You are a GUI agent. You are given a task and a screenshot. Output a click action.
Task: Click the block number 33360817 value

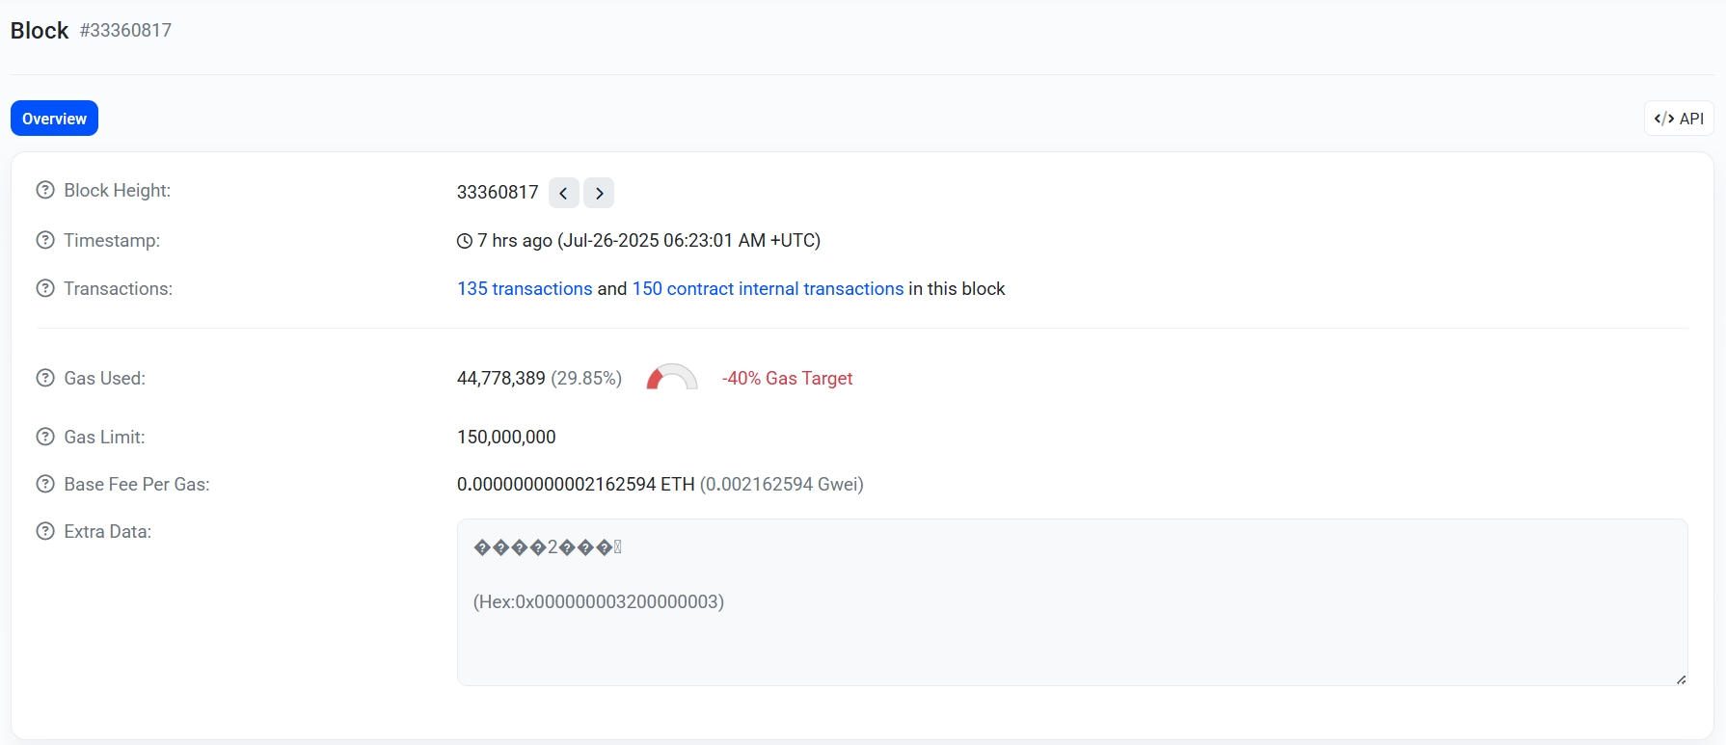[x=498, y=193]
